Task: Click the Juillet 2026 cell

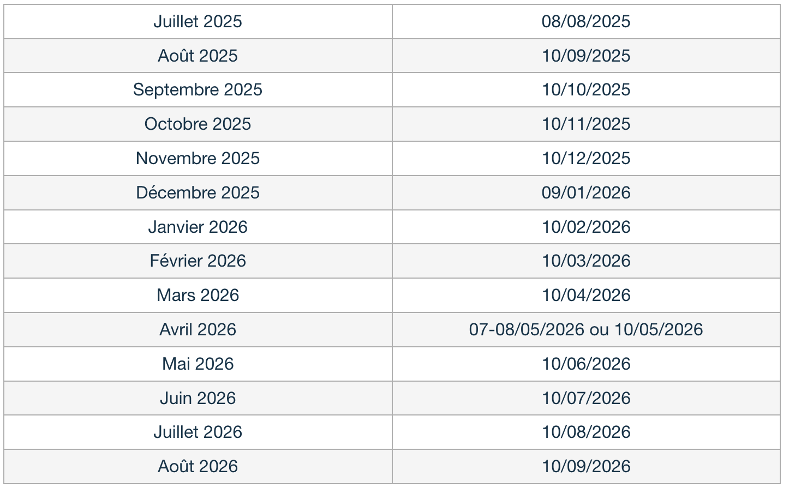Action: point(198,432)
